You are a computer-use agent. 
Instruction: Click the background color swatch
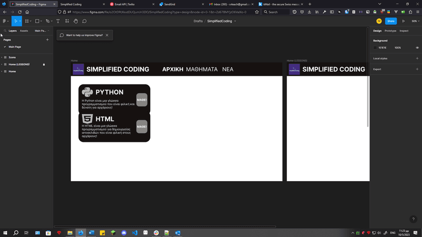click(x=375, y=48)
